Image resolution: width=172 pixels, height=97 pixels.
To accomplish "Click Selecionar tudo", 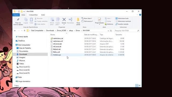I will (122, 19).
